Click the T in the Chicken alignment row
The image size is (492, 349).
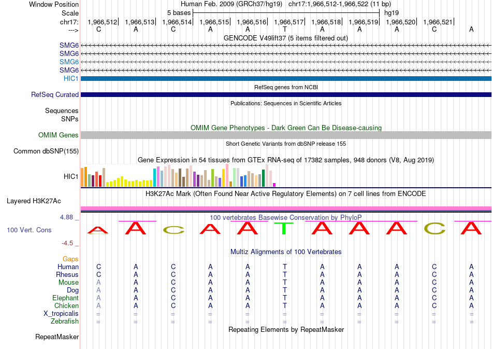(285, 305)
